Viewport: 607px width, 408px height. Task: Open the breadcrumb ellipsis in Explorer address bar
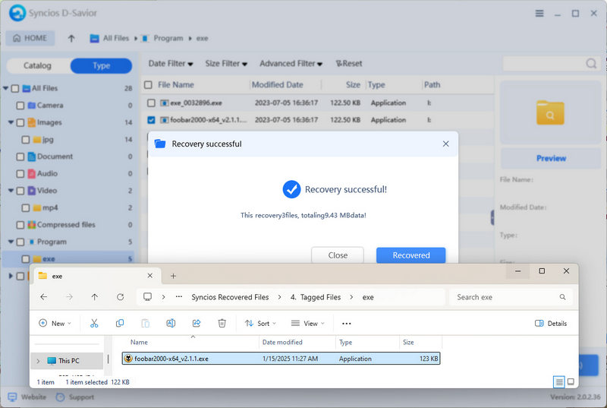[179, 297]
